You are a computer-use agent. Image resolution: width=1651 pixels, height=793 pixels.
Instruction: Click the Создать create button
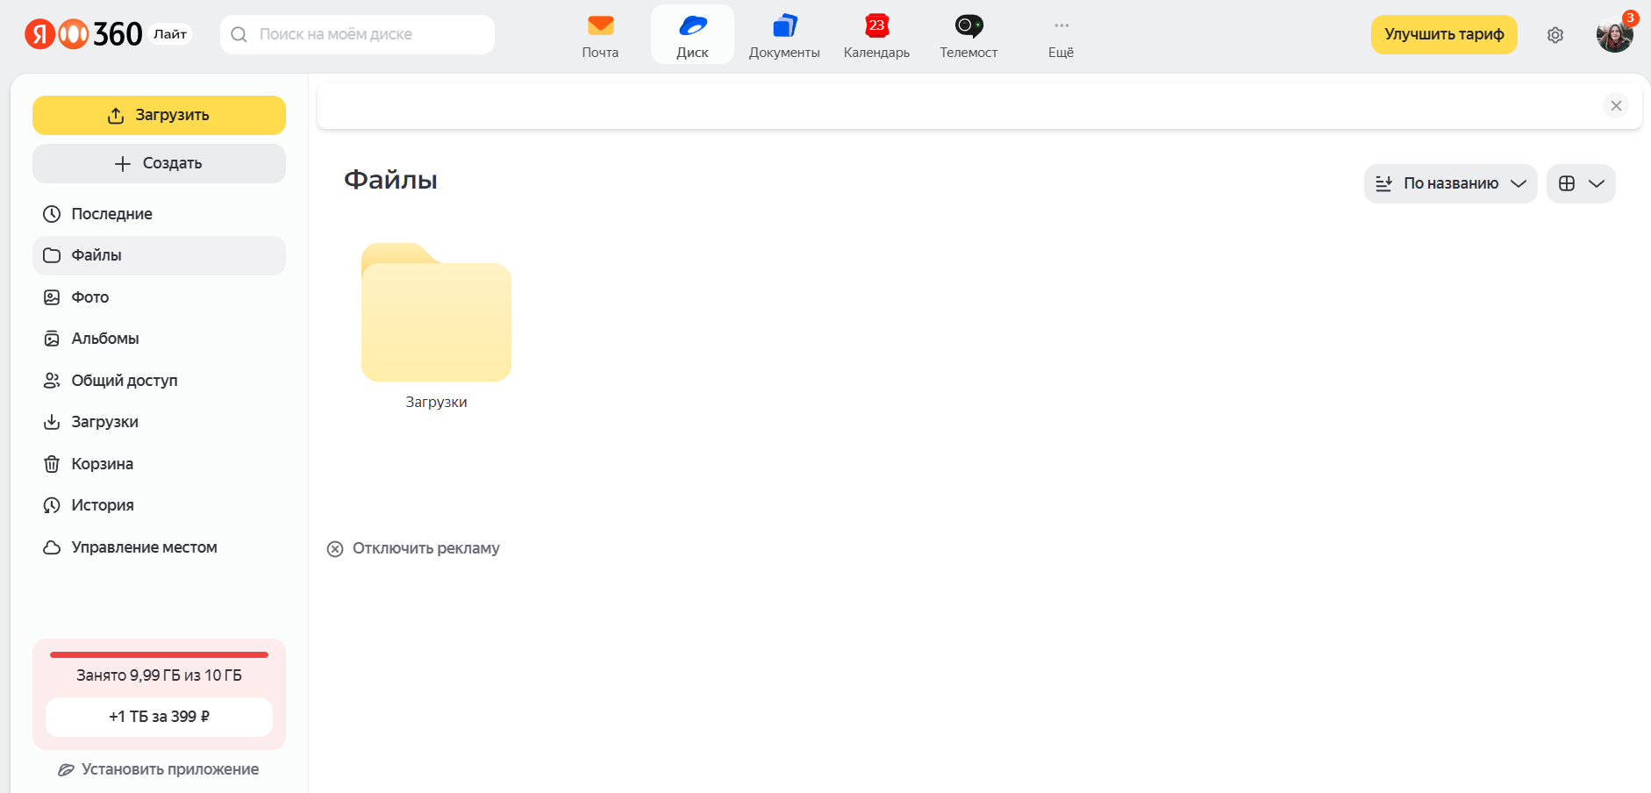pos(159,163)
